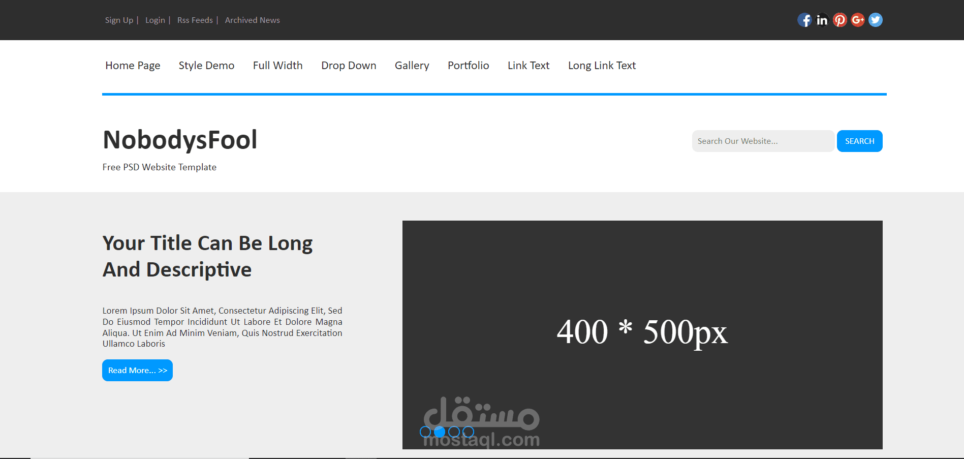The width and height of the screenshot is (964, 459).
Task: Select the fourth carousel navigation dot
Action: (x=468, y=433)
